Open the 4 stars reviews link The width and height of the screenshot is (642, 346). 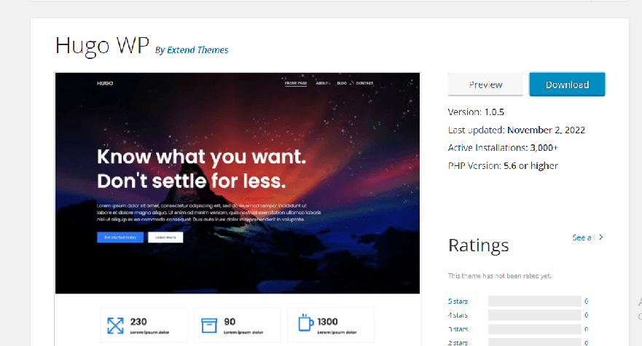(458, 315)
